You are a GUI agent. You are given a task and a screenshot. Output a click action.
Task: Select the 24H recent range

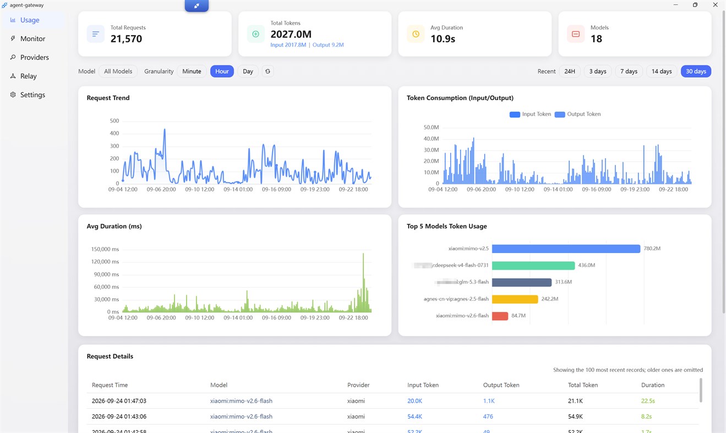tap(570, 72)
